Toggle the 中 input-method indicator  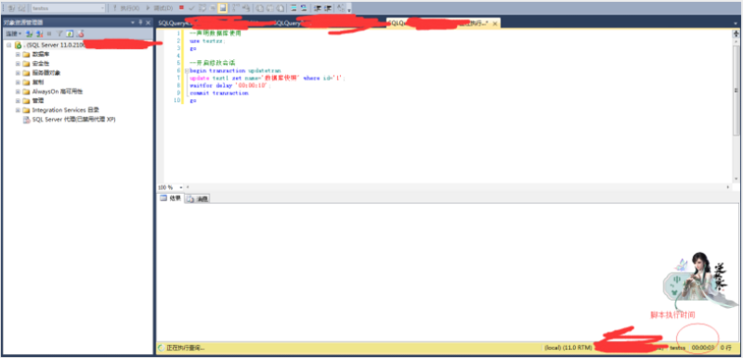click(x=677, y=280)
